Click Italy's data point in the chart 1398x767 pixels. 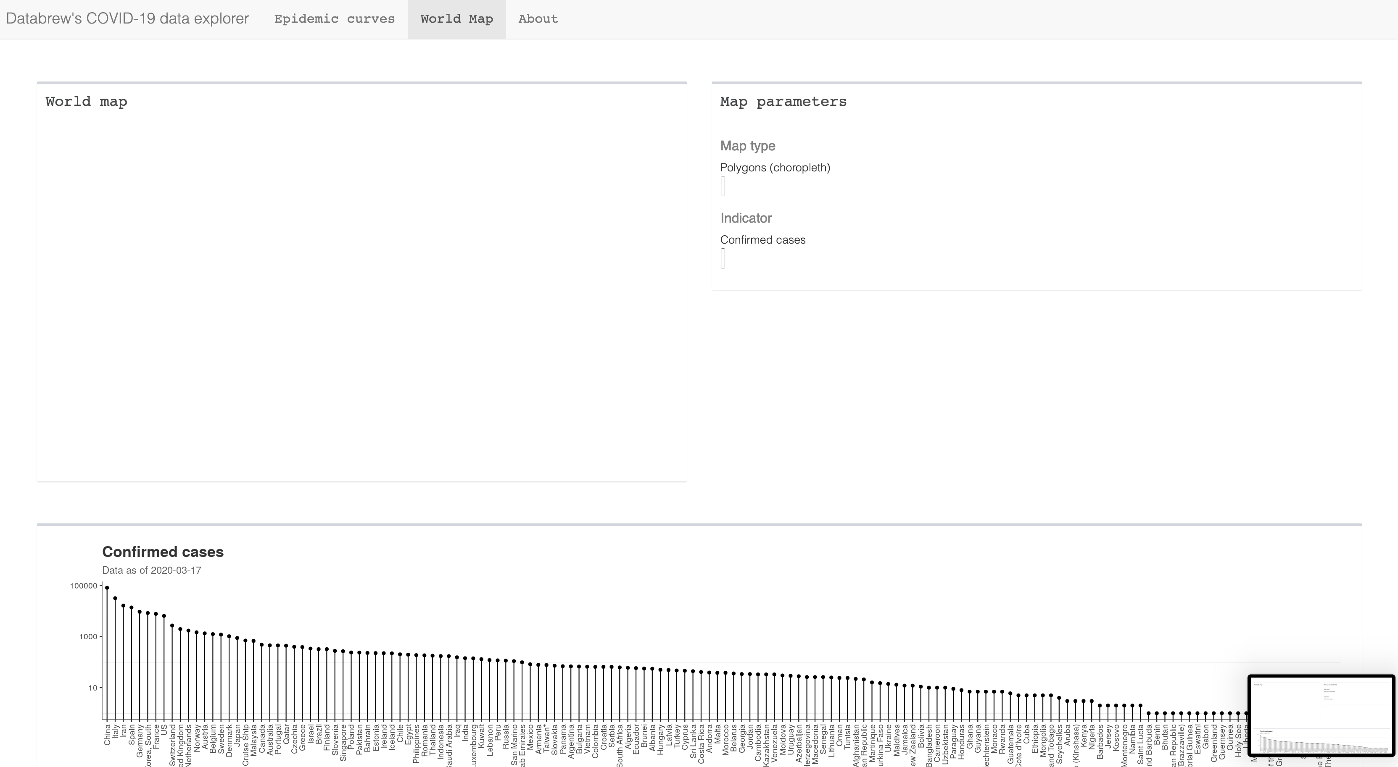click(115, 599)
